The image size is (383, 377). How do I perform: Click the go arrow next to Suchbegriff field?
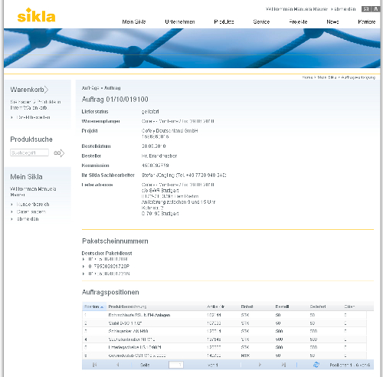click(59, 153)
